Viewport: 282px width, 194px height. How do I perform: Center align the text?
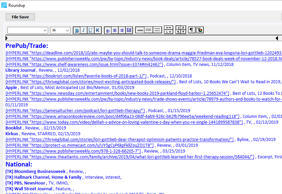(115, 30)
